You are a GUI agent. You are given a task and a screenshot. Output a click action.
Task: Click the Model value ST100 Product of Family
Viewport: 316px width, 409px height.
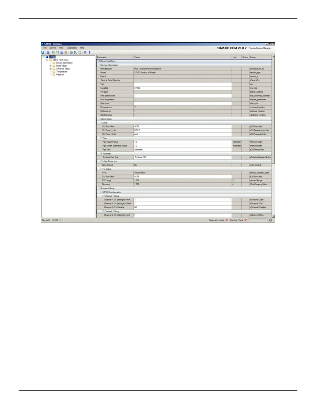183,73
